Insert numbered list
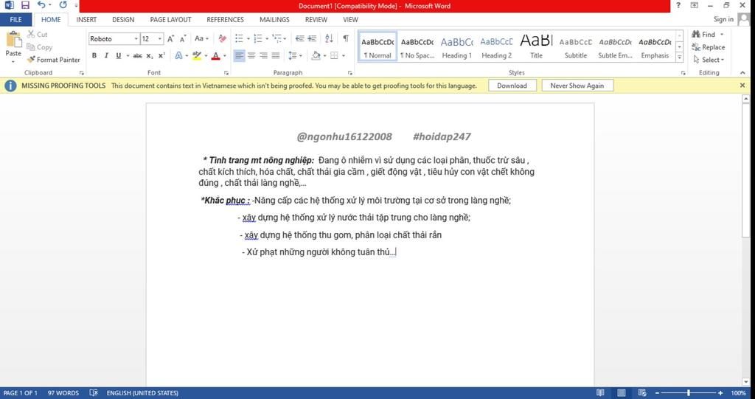Image resolution: width=755 pixels, height=399 pixels. pyautogui.click(x=258, y=38)
